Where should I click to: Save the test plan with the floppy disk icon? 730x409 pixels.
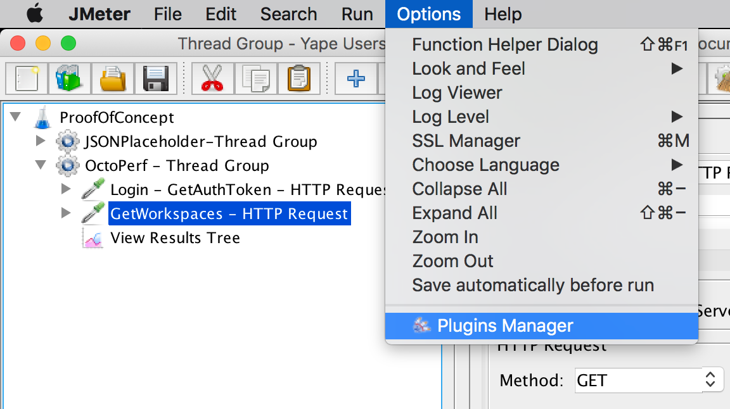(x=157, y=79)
